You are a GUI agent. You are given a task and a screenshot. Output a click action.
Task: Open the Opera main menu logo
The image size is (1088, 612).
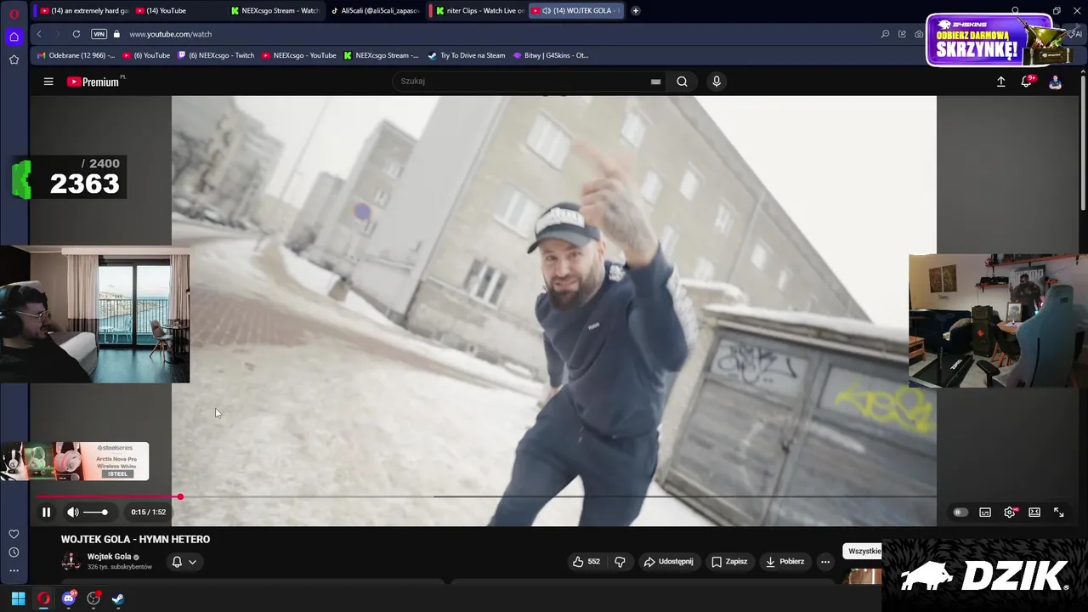pos(14,14)
